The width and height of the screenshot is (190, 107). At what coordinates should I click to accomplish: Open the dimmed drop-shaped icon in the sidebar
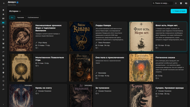pyautogui.click(x=3, y=35)
